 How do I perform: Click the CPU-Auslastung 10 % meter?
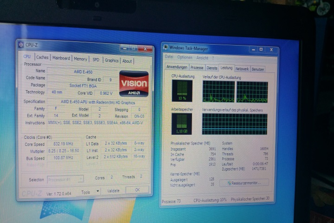click(x=182, y=91)
